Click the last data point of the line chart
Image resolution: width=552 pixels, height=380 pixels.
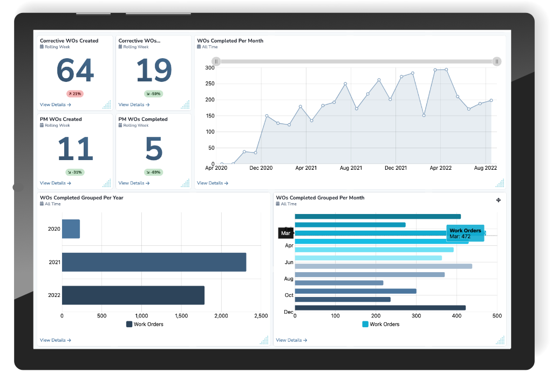point(491,101)
